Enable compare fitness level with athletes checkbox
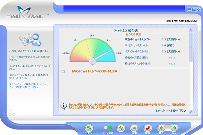The height and width of the screenshot is (135, 203). click(63, 71)
